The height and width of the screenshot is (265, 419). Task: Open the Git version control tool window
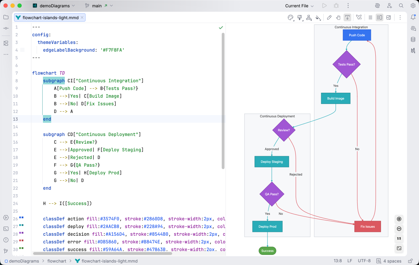(6, 251)
